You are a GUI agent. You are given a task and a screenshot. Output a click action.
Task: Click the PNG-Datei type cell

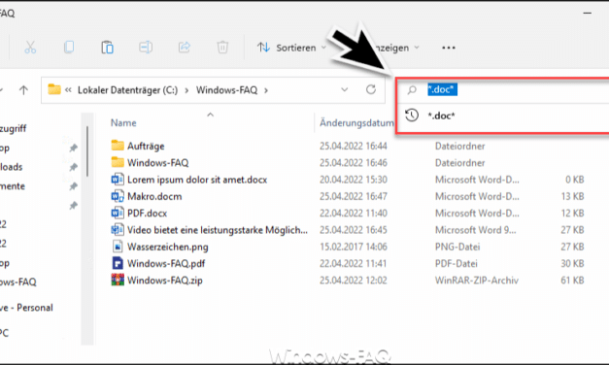pos(457,247)
